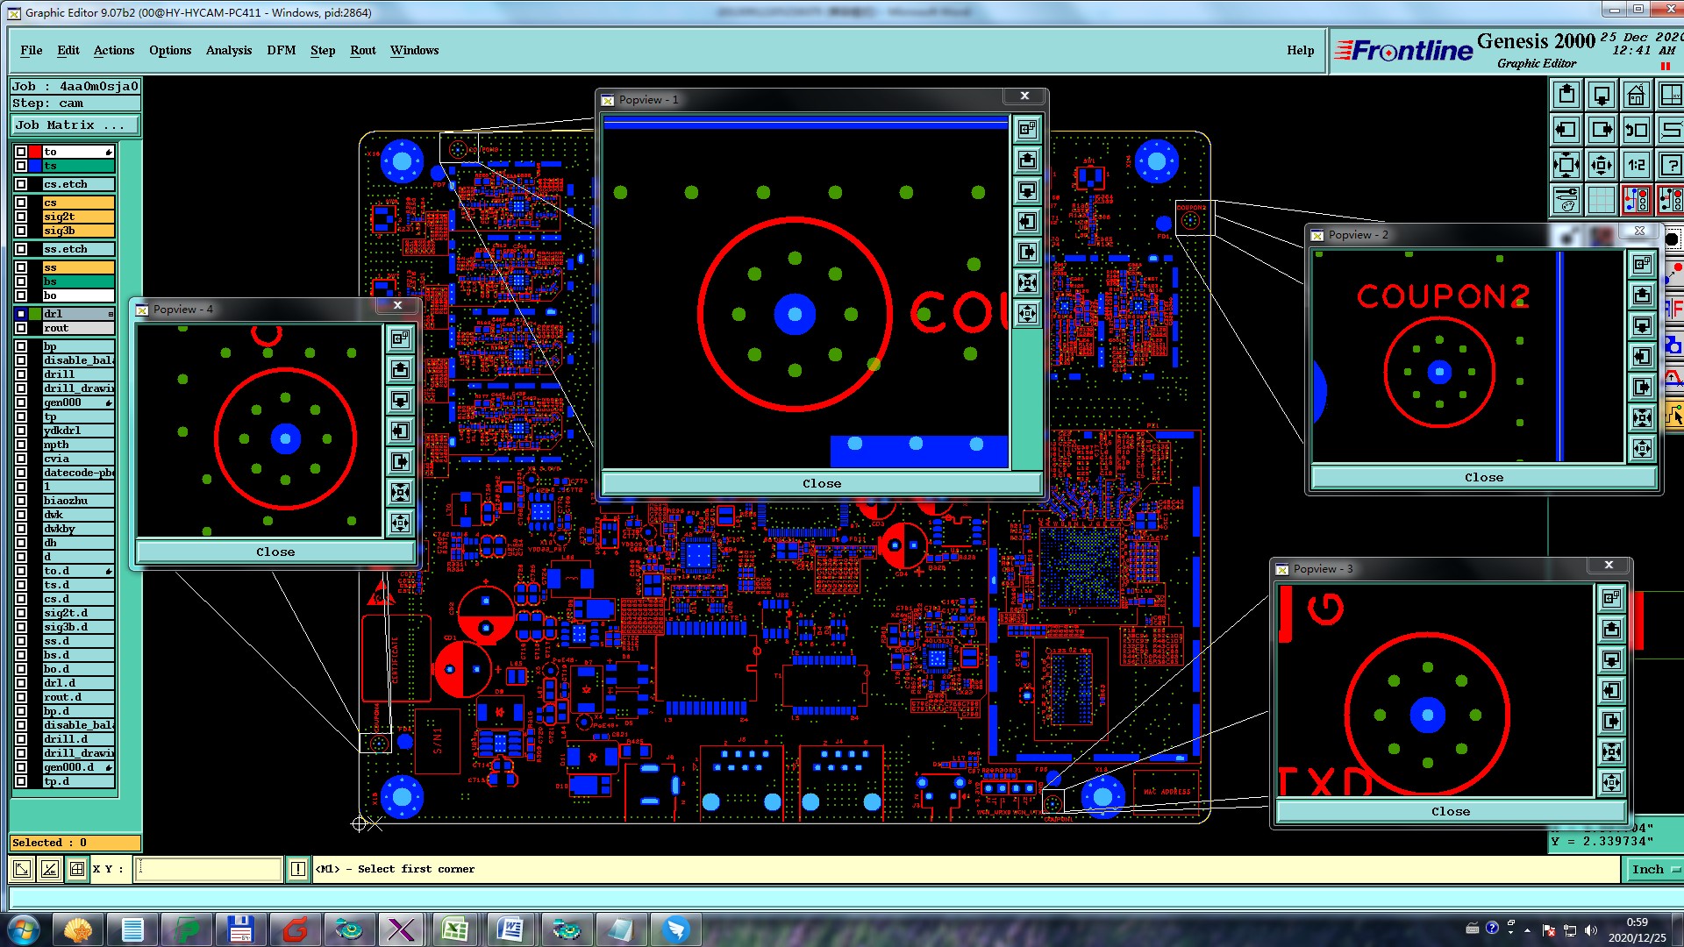
Task: Toggle the sig2t layer checkbox
Action: [21, 217]
